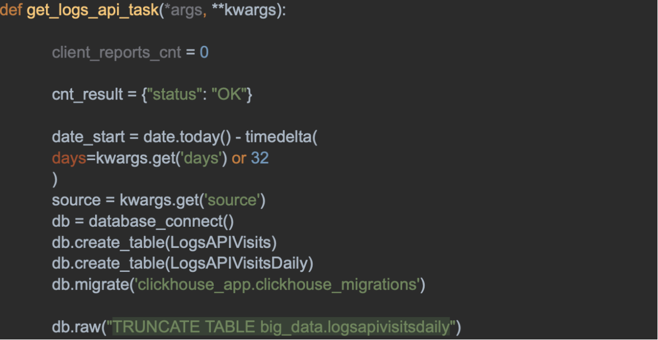
Task: Click the date_start variable
Action: (87, 137)
